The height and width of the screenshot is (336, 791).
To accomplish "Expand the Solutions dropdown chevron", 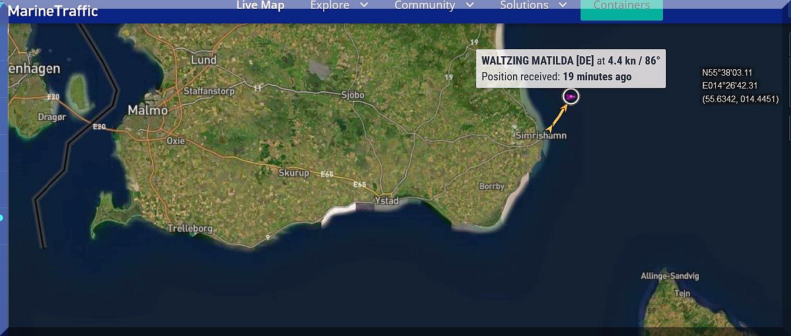I will tap(563, 5).
